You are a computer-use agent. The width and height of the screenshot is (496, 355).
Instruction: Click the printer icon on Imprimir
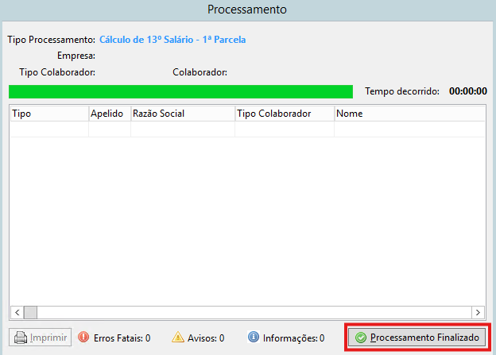click(x=21, y=338)
